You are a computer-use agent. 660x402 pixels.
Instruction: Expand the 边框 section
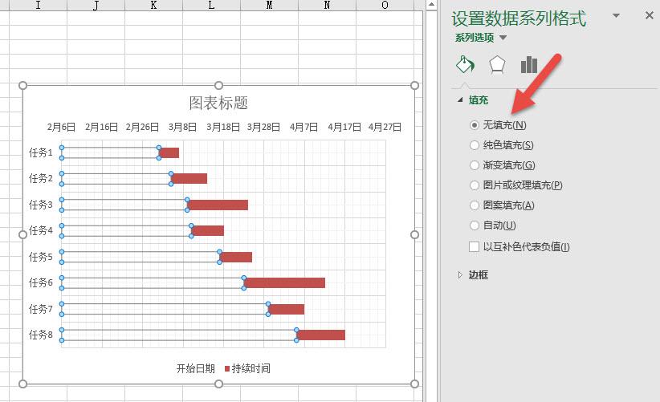(x=460, y=274)
